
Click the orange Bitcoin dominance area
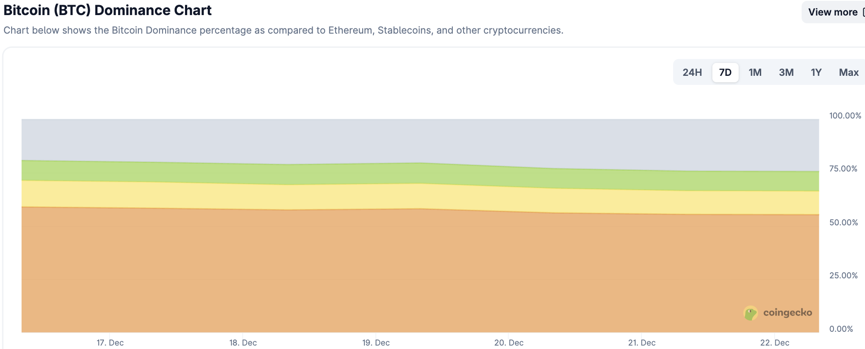[388, 271]
